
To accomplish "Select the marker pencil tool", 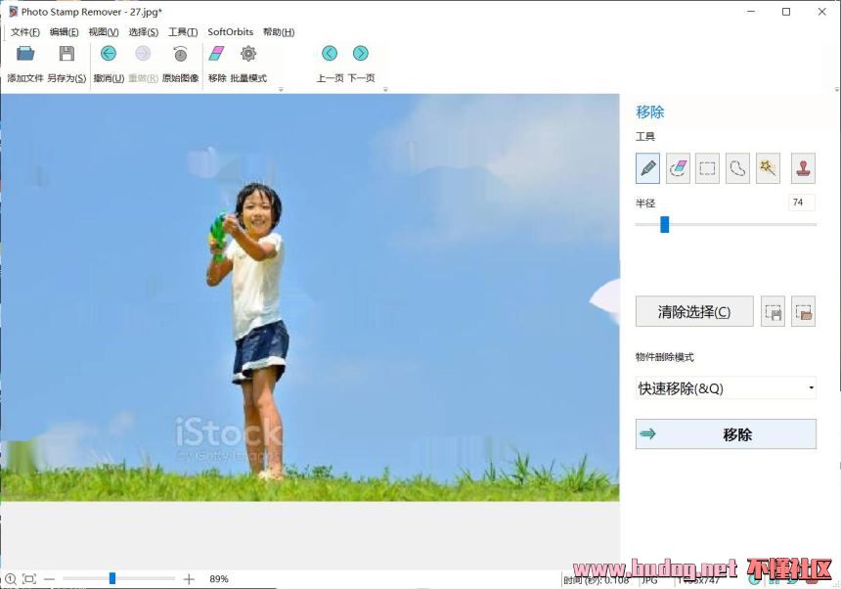I will click(x=647, y=168).
